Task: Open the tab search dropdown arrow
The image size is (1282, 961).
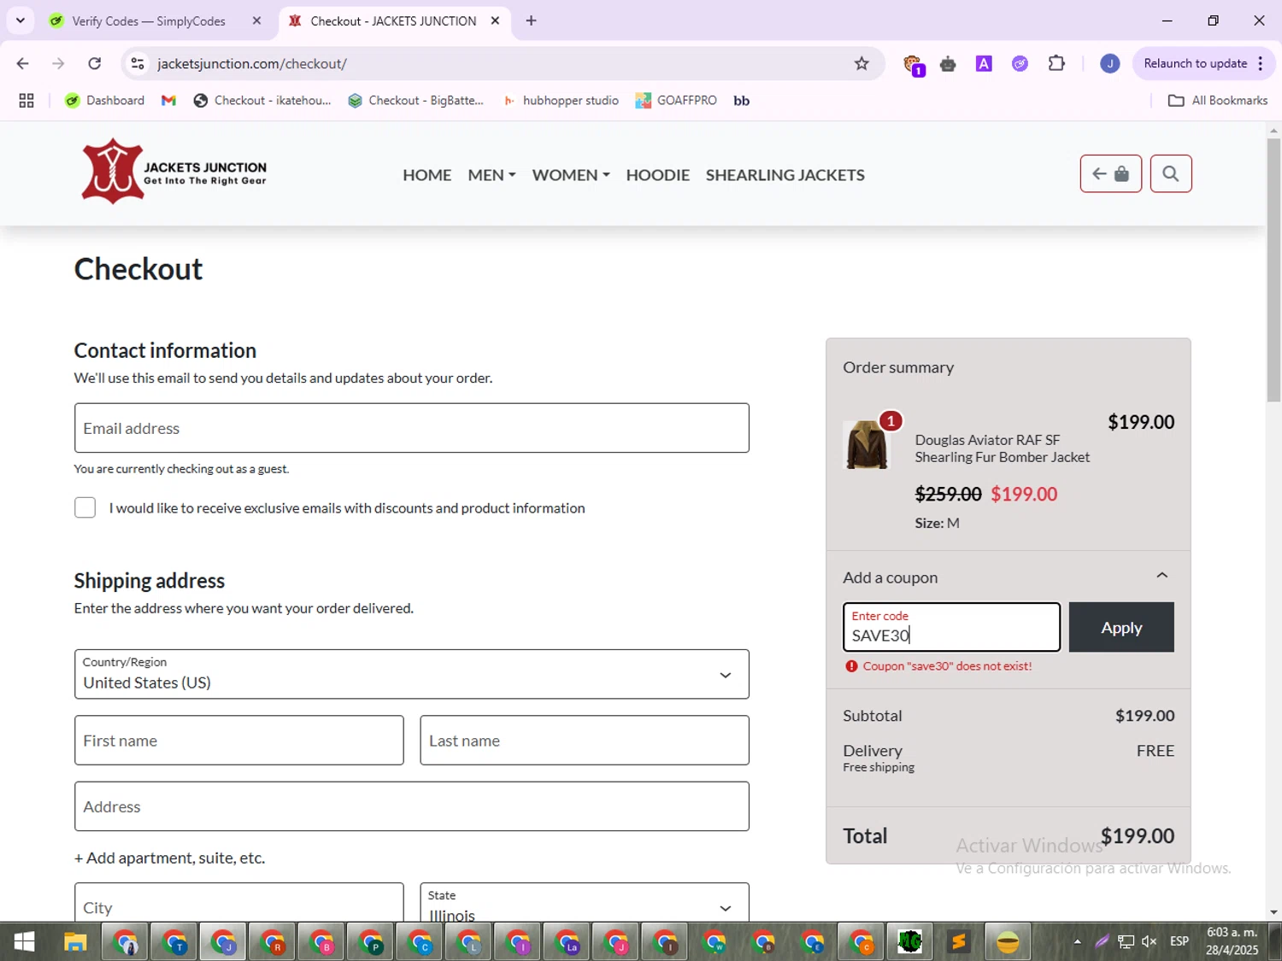Action: point(21,21)
